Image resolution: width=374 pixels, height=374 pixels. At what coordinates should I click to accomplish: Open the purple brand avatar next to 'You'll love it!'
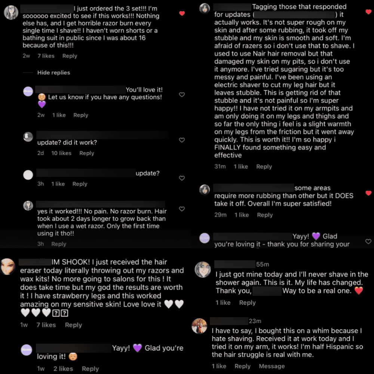click(x=28, y=91)
